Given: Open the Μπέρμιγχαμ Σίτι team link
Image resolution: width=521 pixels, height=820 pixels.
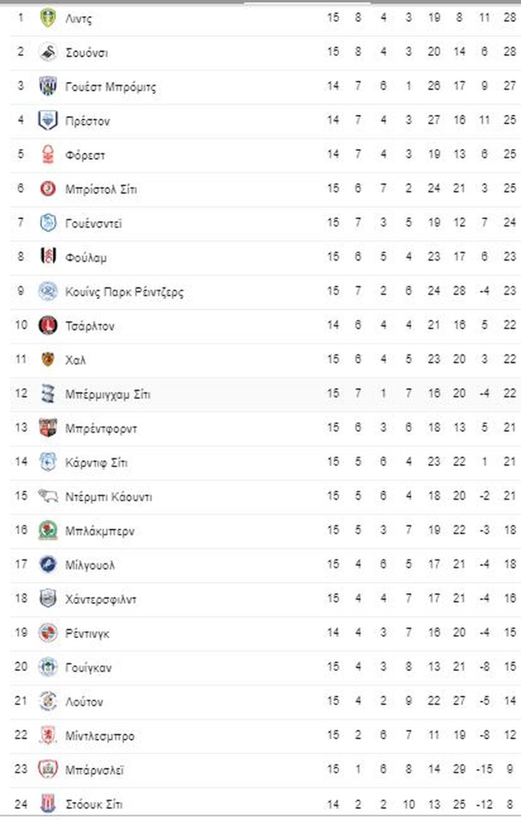Looking at the screenshot, I should 108,394.
